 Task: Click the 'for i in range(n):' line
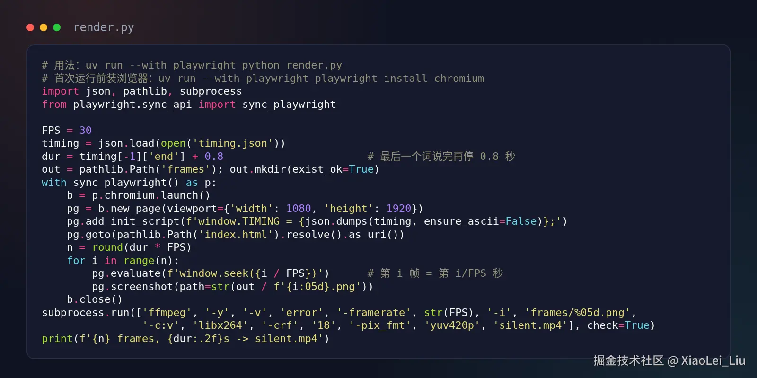tap(123, 261)
